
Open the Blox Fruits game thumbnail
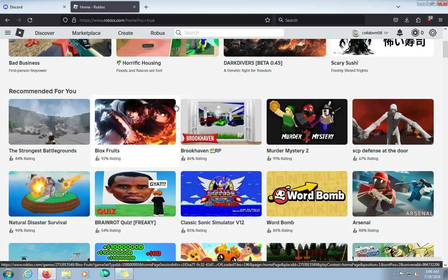point(135,122)
